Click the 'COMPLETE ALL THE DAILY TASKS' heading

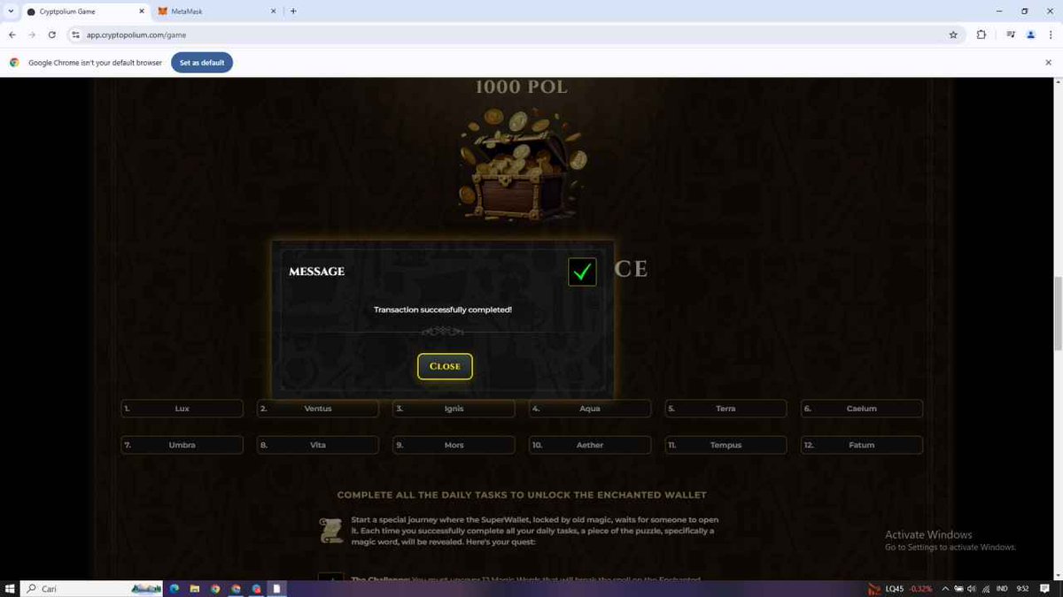coord(522,494)
